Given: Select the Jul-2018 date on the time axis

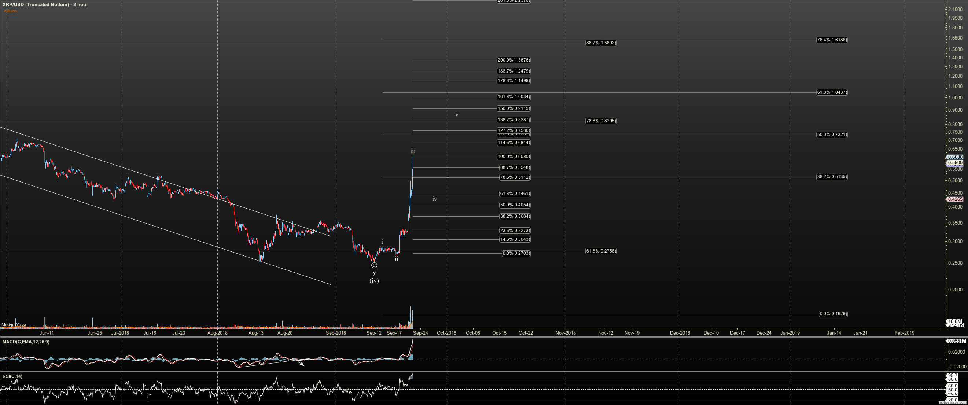Looking at the screenshot, I should 120,333.
